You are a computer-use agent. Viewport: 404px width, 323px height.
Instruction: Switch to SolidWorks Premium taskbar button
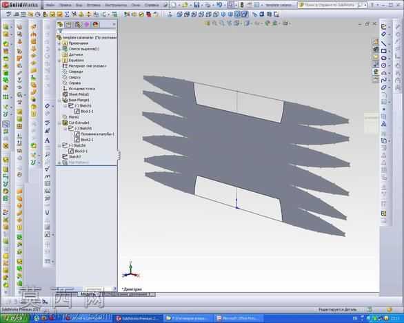[x=137, y=319]
